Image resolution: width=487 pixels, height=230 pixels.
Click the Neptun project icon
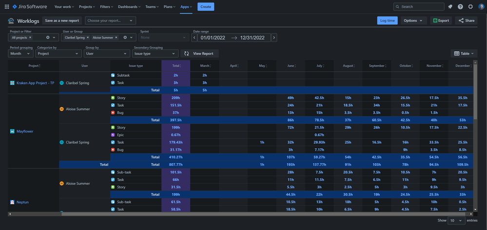(12, 202)
